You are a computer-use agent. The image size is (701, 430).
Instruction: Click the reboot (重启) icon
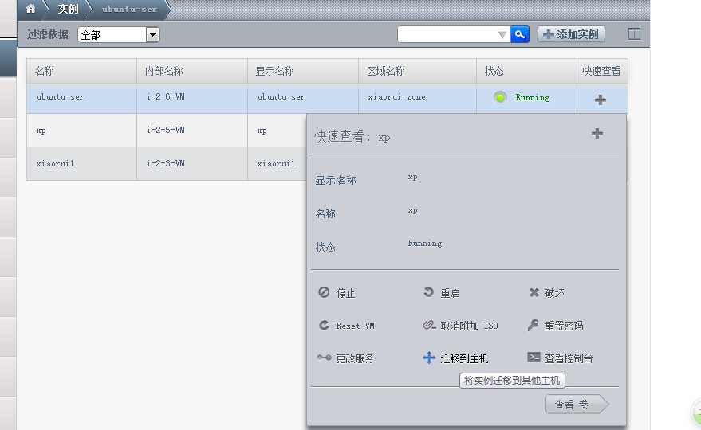[429, 292]
